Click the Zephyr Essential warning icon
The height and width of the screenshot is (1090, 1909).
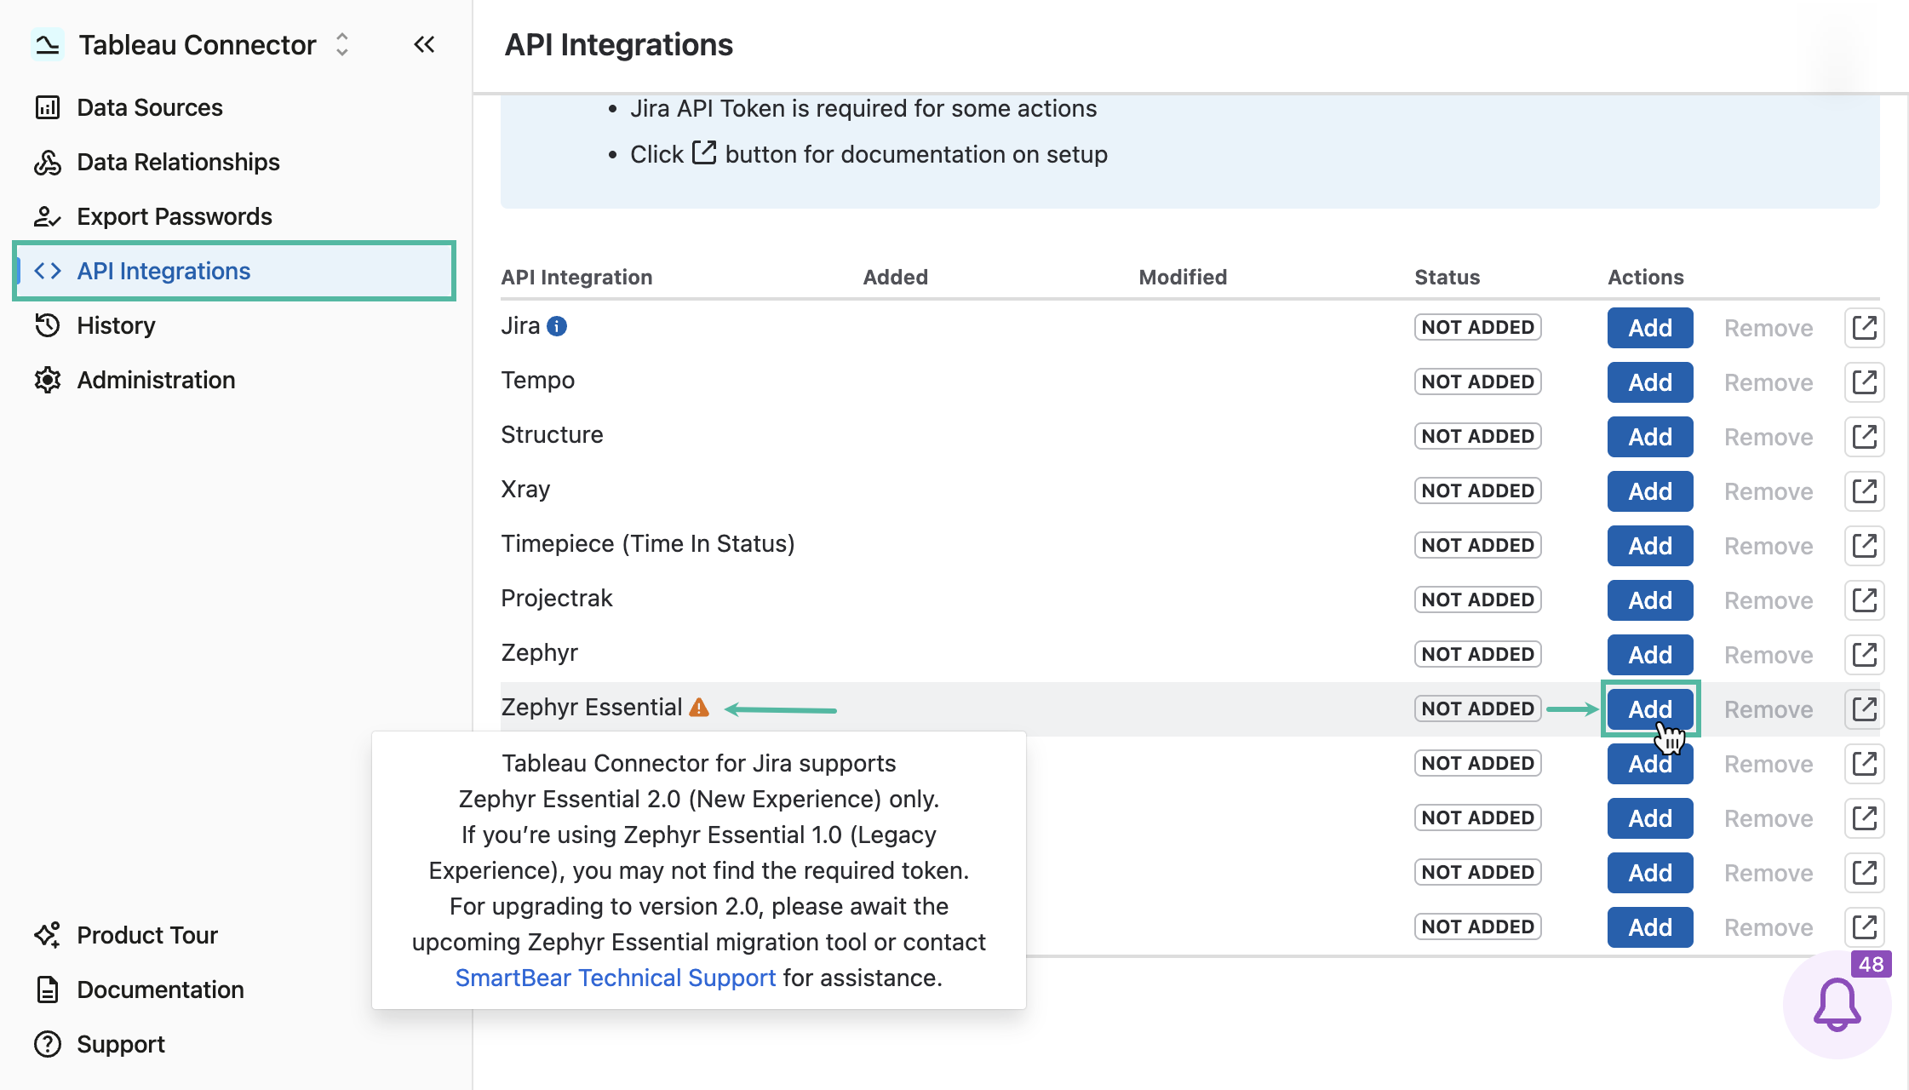click(x=699, y=707)
